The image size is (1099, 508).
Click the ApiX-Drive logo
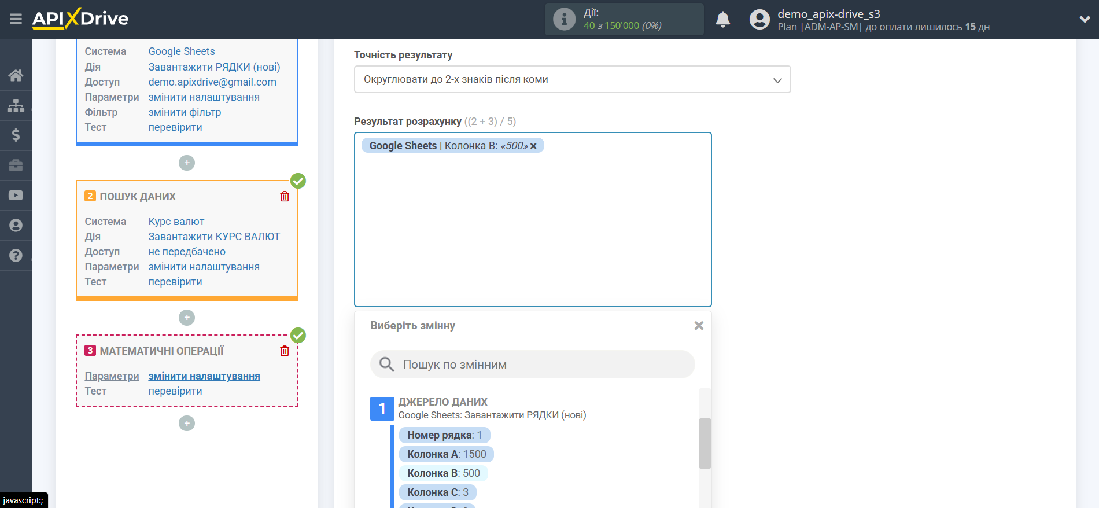point(80,19)
